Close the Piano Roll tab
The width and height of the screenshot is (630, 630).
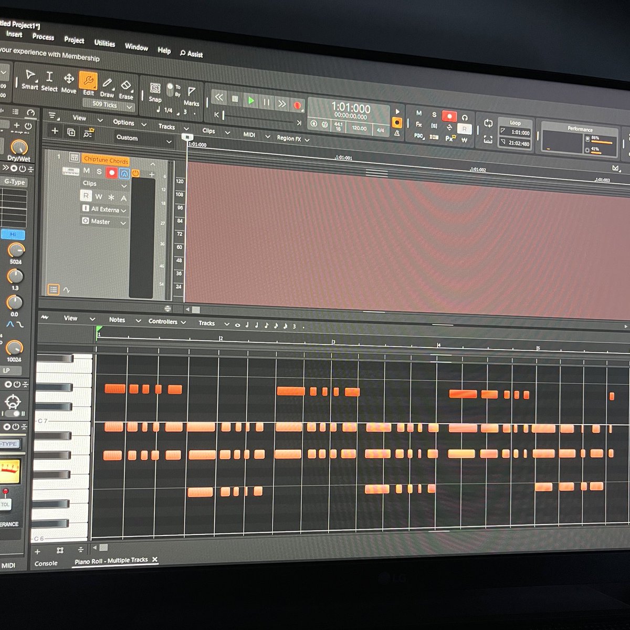[155, 560]
